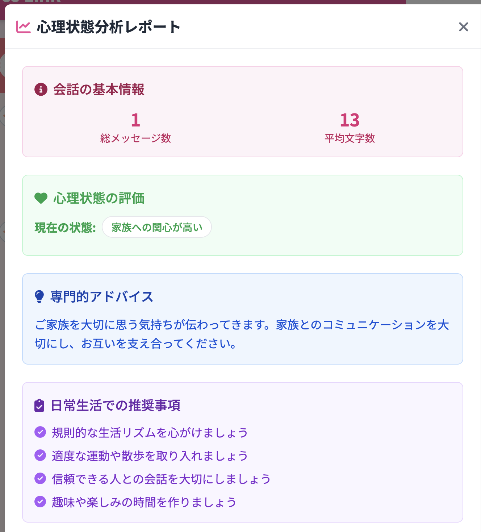Collapse the 専門的アドバイス section
The image size is (481, 532).
tap(103, 296)
